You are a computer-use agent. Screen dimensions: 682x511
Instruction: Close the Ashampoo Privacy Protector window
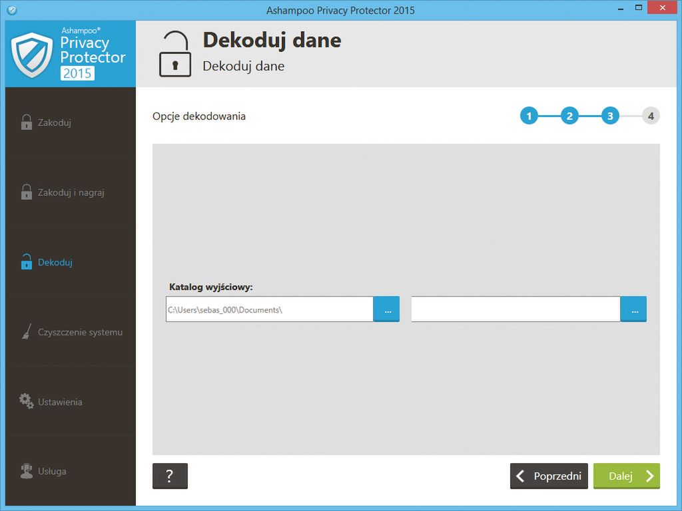[663, 8]
